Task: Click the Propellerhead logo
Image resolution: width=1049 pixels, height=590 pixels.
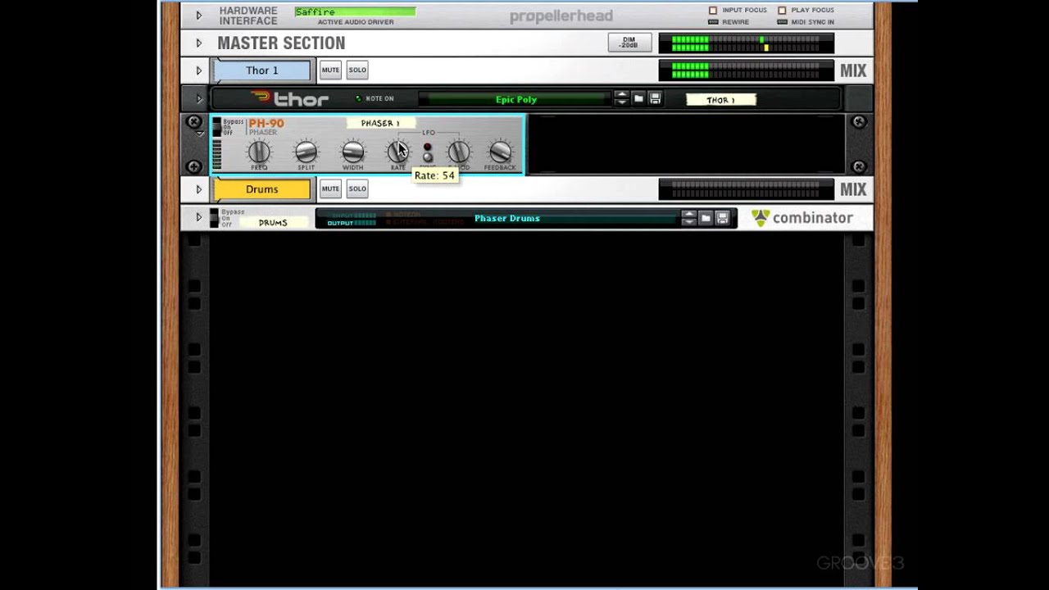Action: click(x=561, y=16)
